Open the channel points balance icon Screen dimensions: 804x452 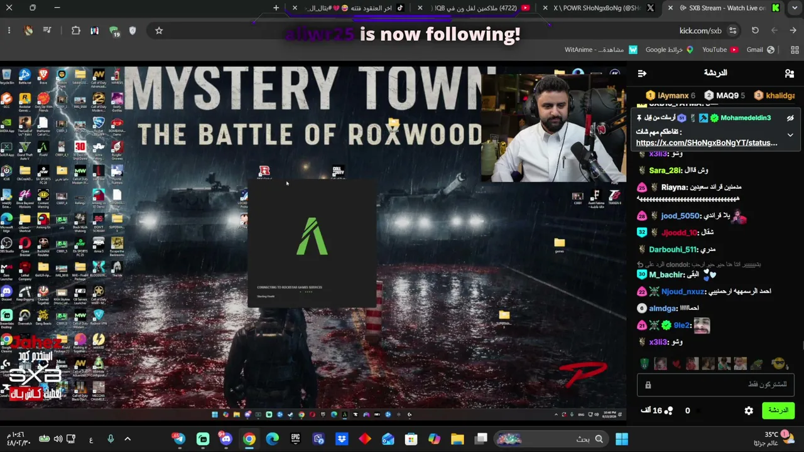click(x=668, y=411)
